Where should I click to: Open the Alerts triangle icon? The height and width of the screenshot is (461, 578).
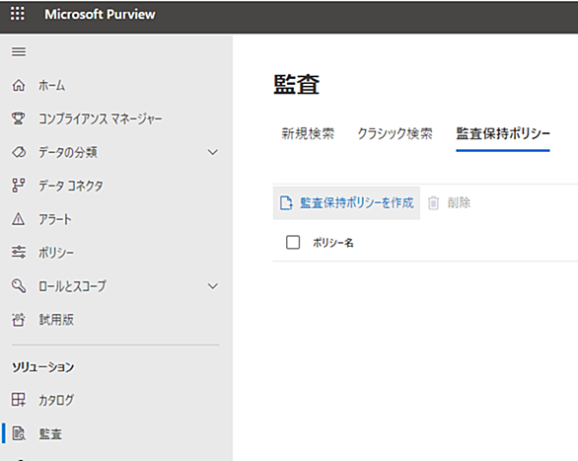(19, 219)
